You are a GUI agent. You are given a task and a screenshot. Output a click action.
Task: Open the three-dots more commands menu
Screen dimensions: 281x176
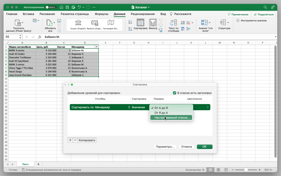pos(94,7)
